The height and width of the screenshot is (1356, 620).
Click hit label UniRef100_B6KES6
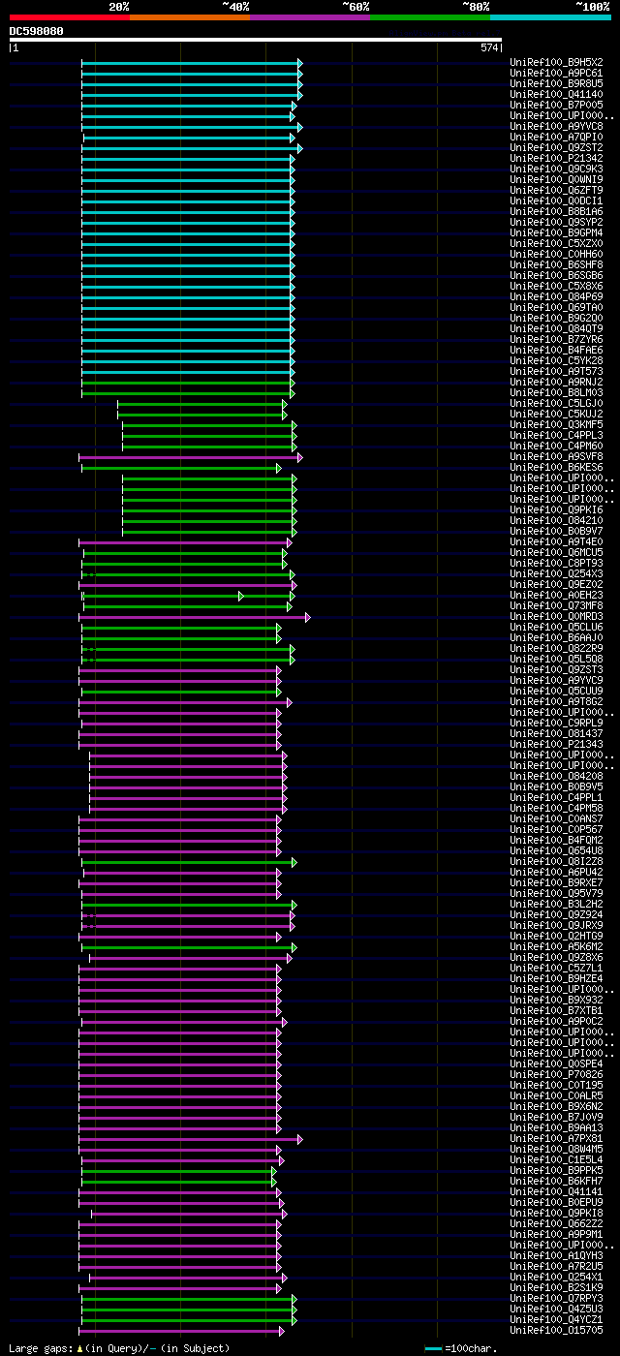556,468
